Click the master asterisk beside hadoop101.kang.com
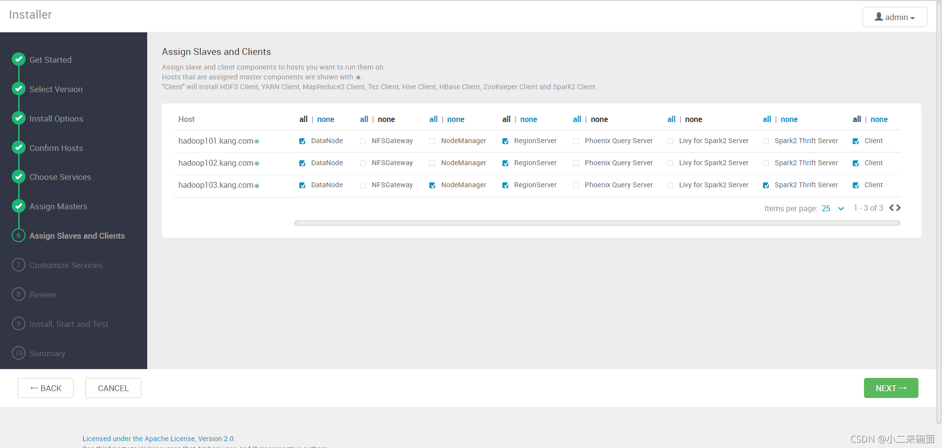This screenshot has width=942, height=448. pos(257,142)
